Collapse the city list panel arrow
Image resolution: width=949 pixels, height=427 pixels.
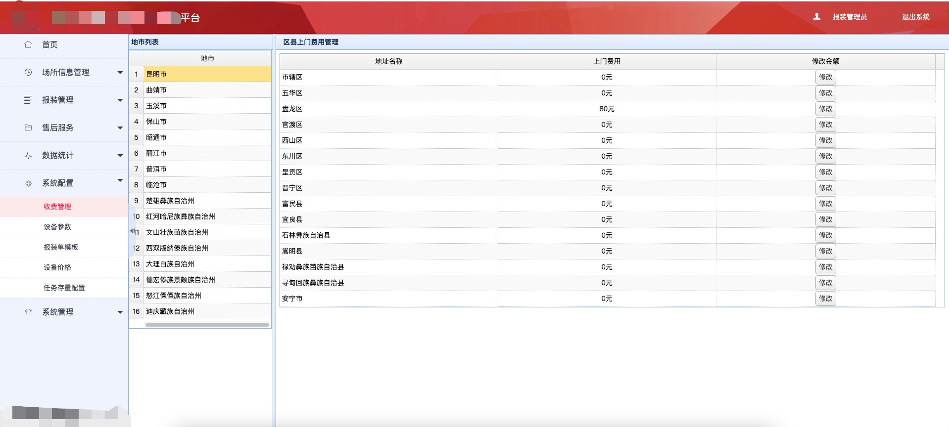coord(132,231)
